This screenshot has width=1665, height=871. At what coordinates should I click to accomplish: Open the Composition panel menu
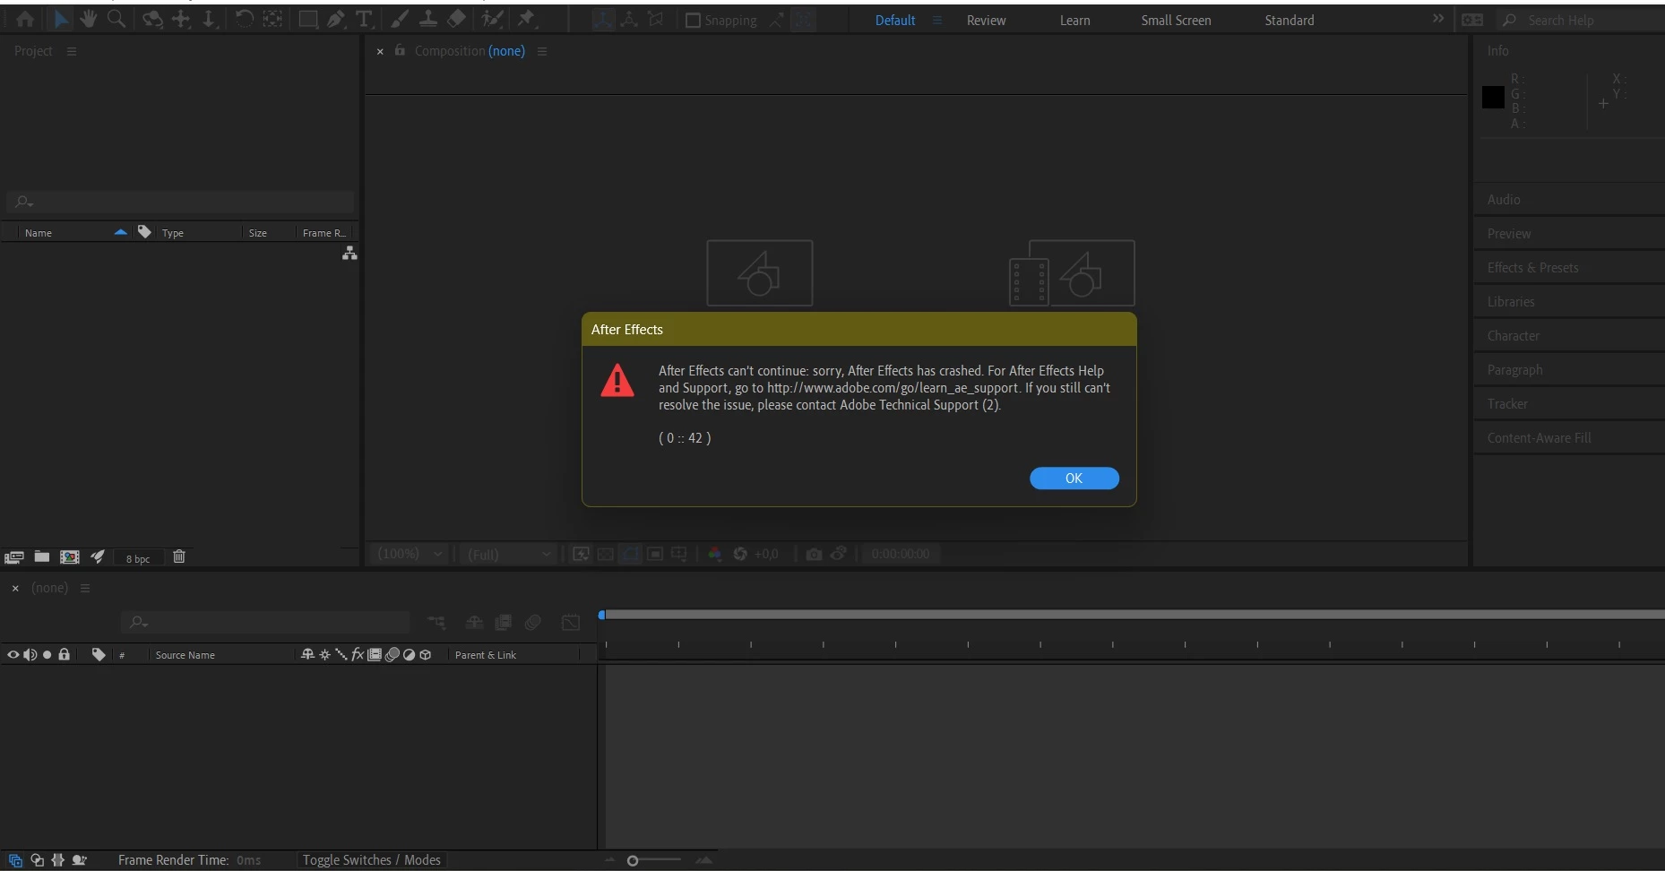pos(542,51)
